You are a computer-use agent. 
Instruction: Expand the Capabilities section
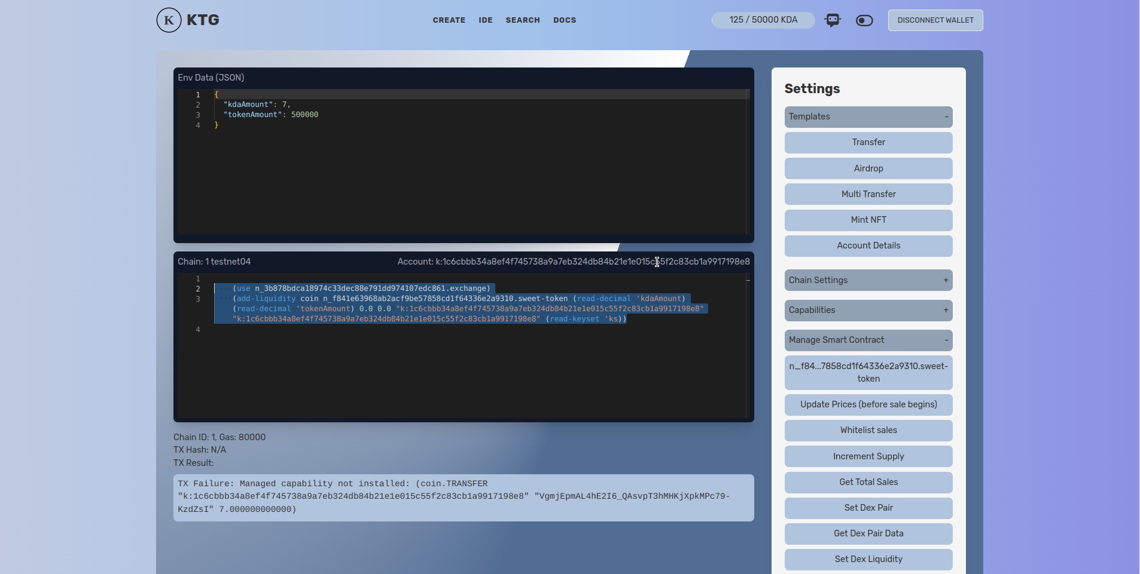tap(868, 310)
